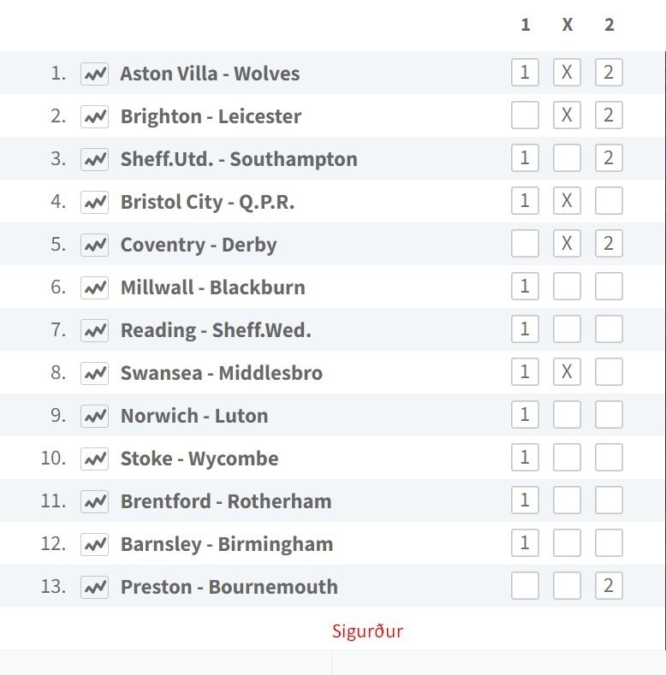Check home win box for Brighton - Leicester
Screen dimensions: 666x675
click(525, 115)
